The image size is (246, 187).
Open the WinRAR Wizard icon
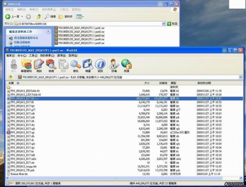pos(88,66)
